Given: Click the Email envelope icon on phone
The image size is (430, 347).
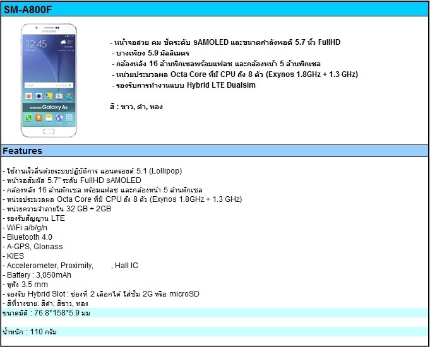Looking at the screenshot, I should pos(49,118).
